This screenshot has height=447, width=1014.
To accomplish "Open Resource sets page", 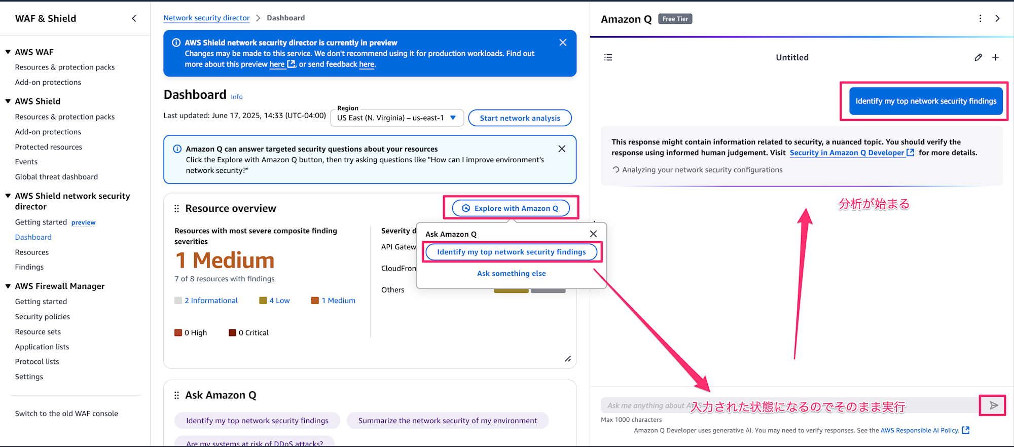I will coord(38,332).
